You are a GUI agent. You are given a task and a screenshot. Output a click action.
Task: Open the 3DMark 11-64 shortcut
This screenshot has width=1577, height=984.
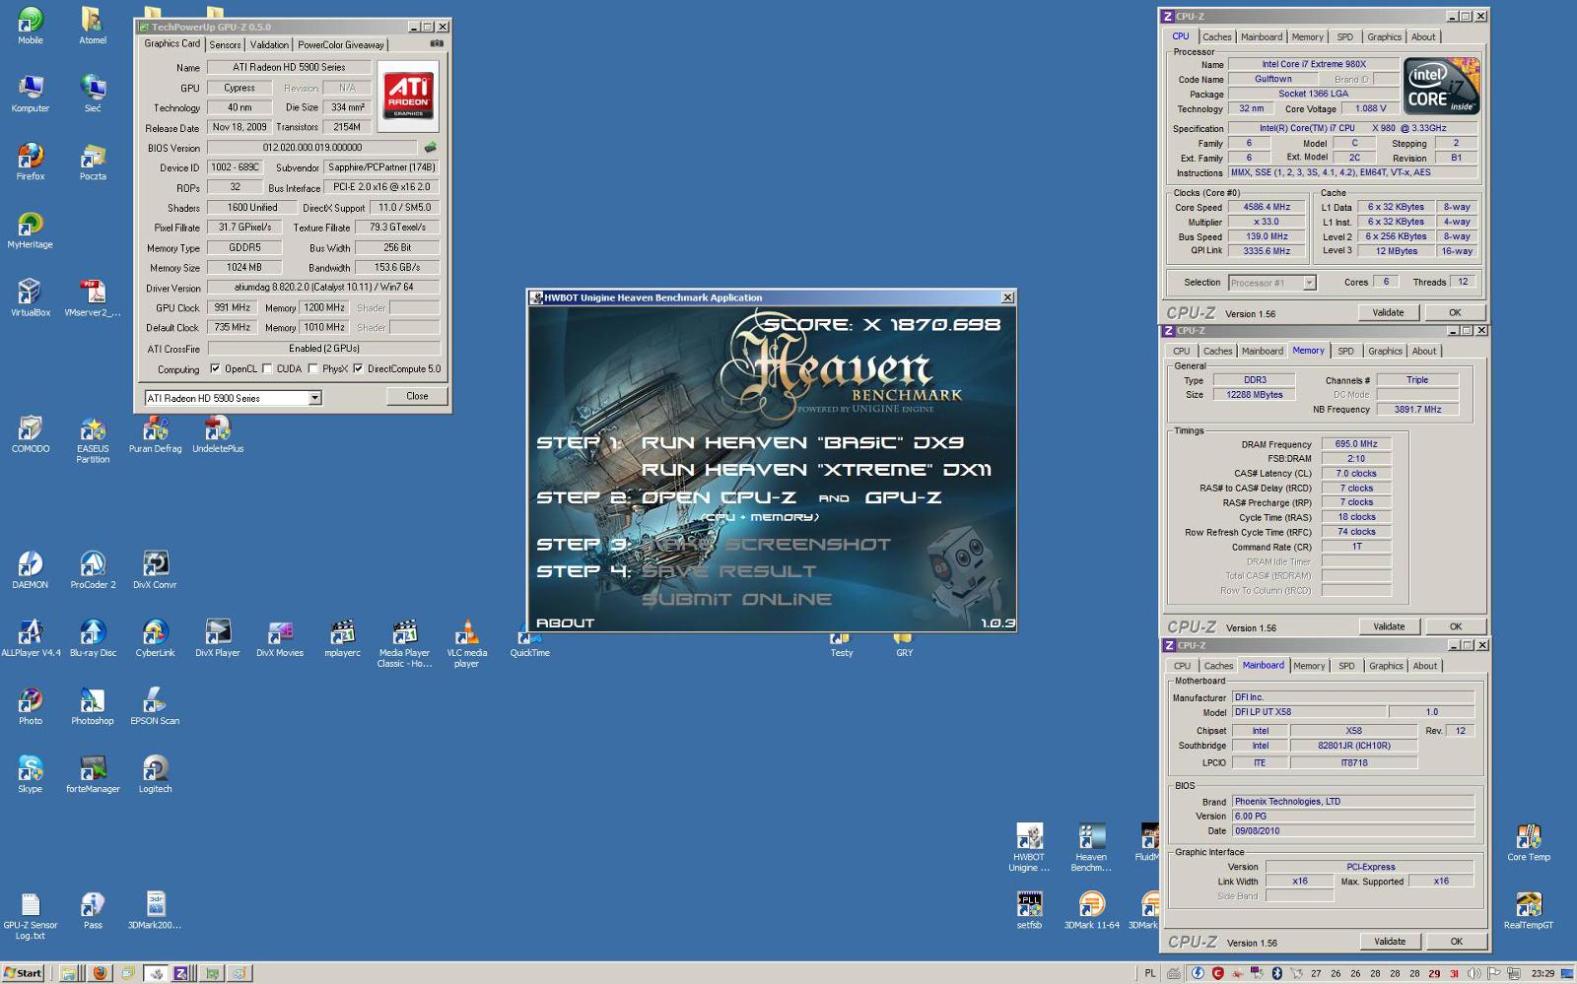click(x=1091, y=910)
